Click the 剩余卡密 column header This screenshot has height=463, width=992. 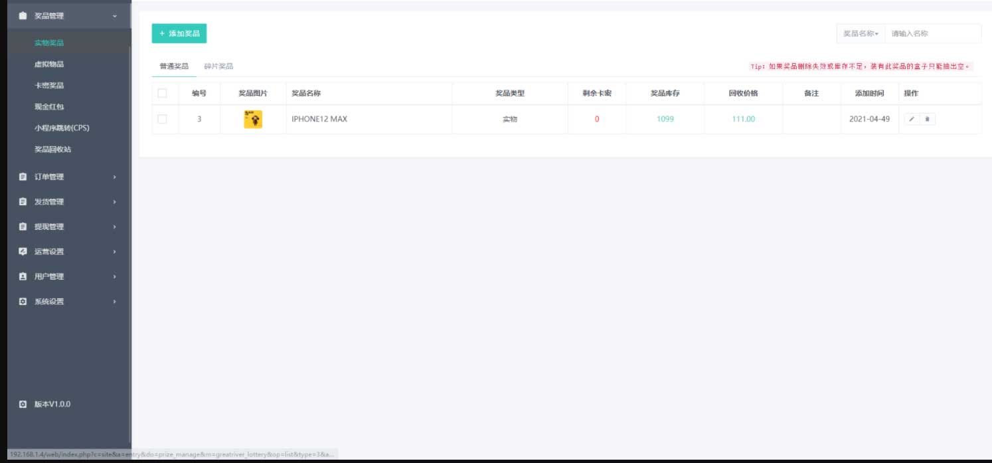[x=597, y=94]
